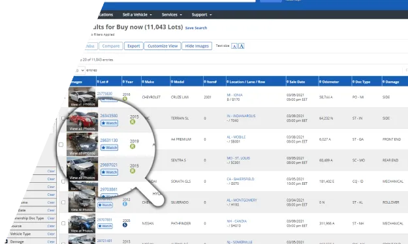Click the Compare button
This screenshot has height=244, width=408.
click(x=111, y=46)
